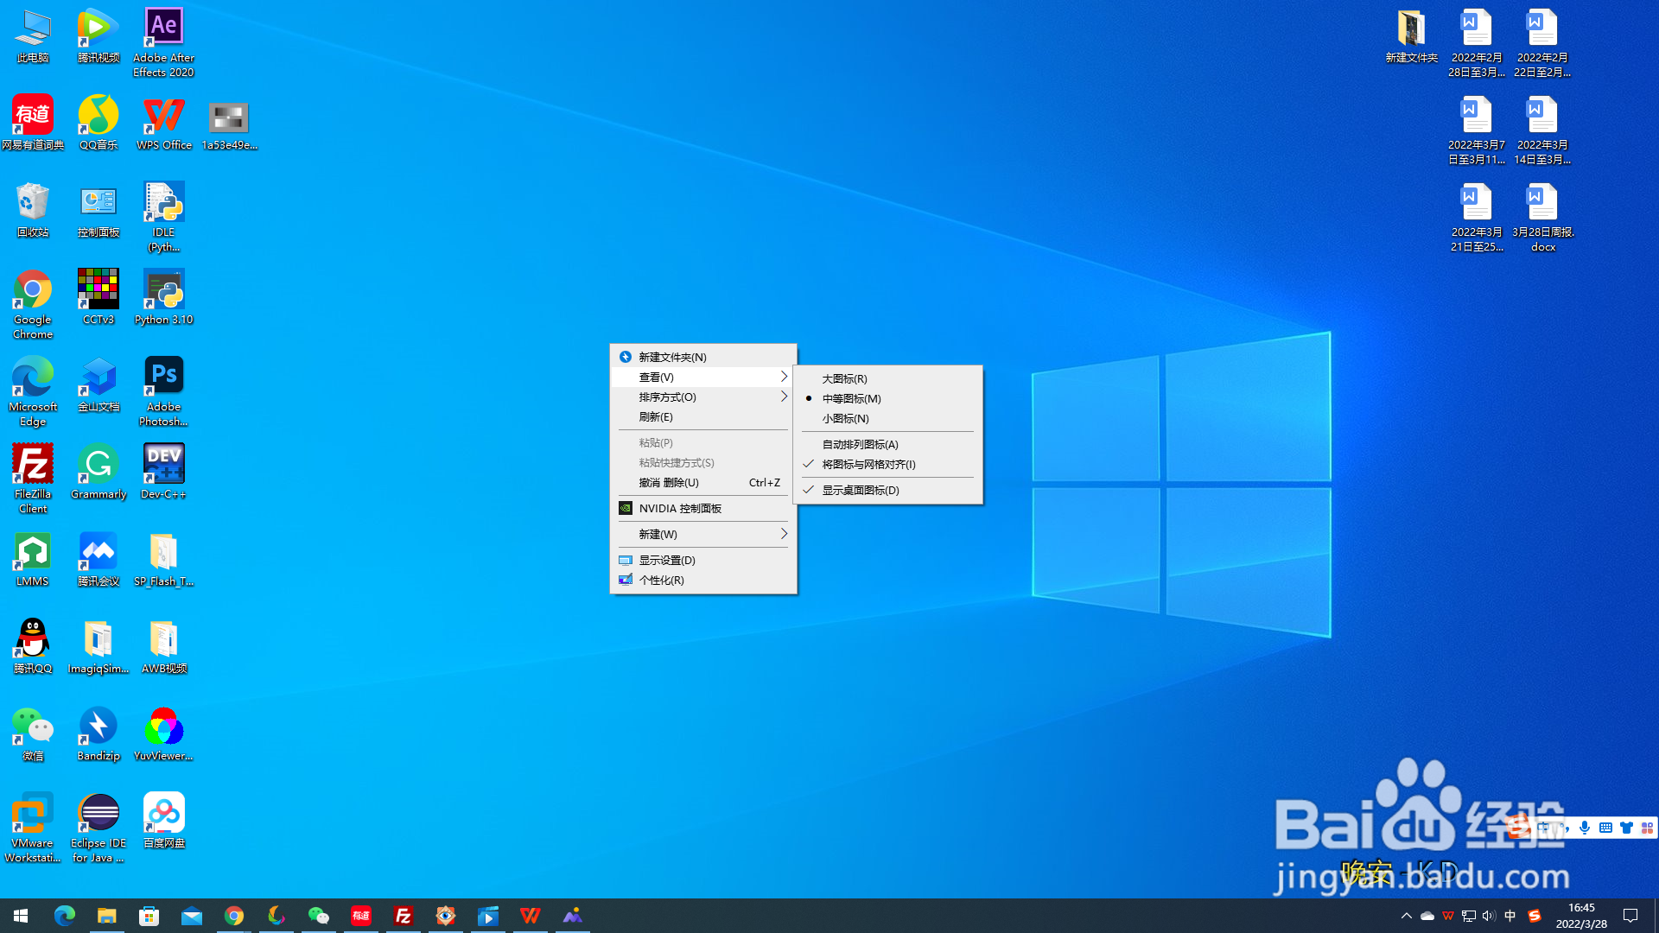Show hidden tray icons chevron
Screen dimensions: 1659x933
1406,916
